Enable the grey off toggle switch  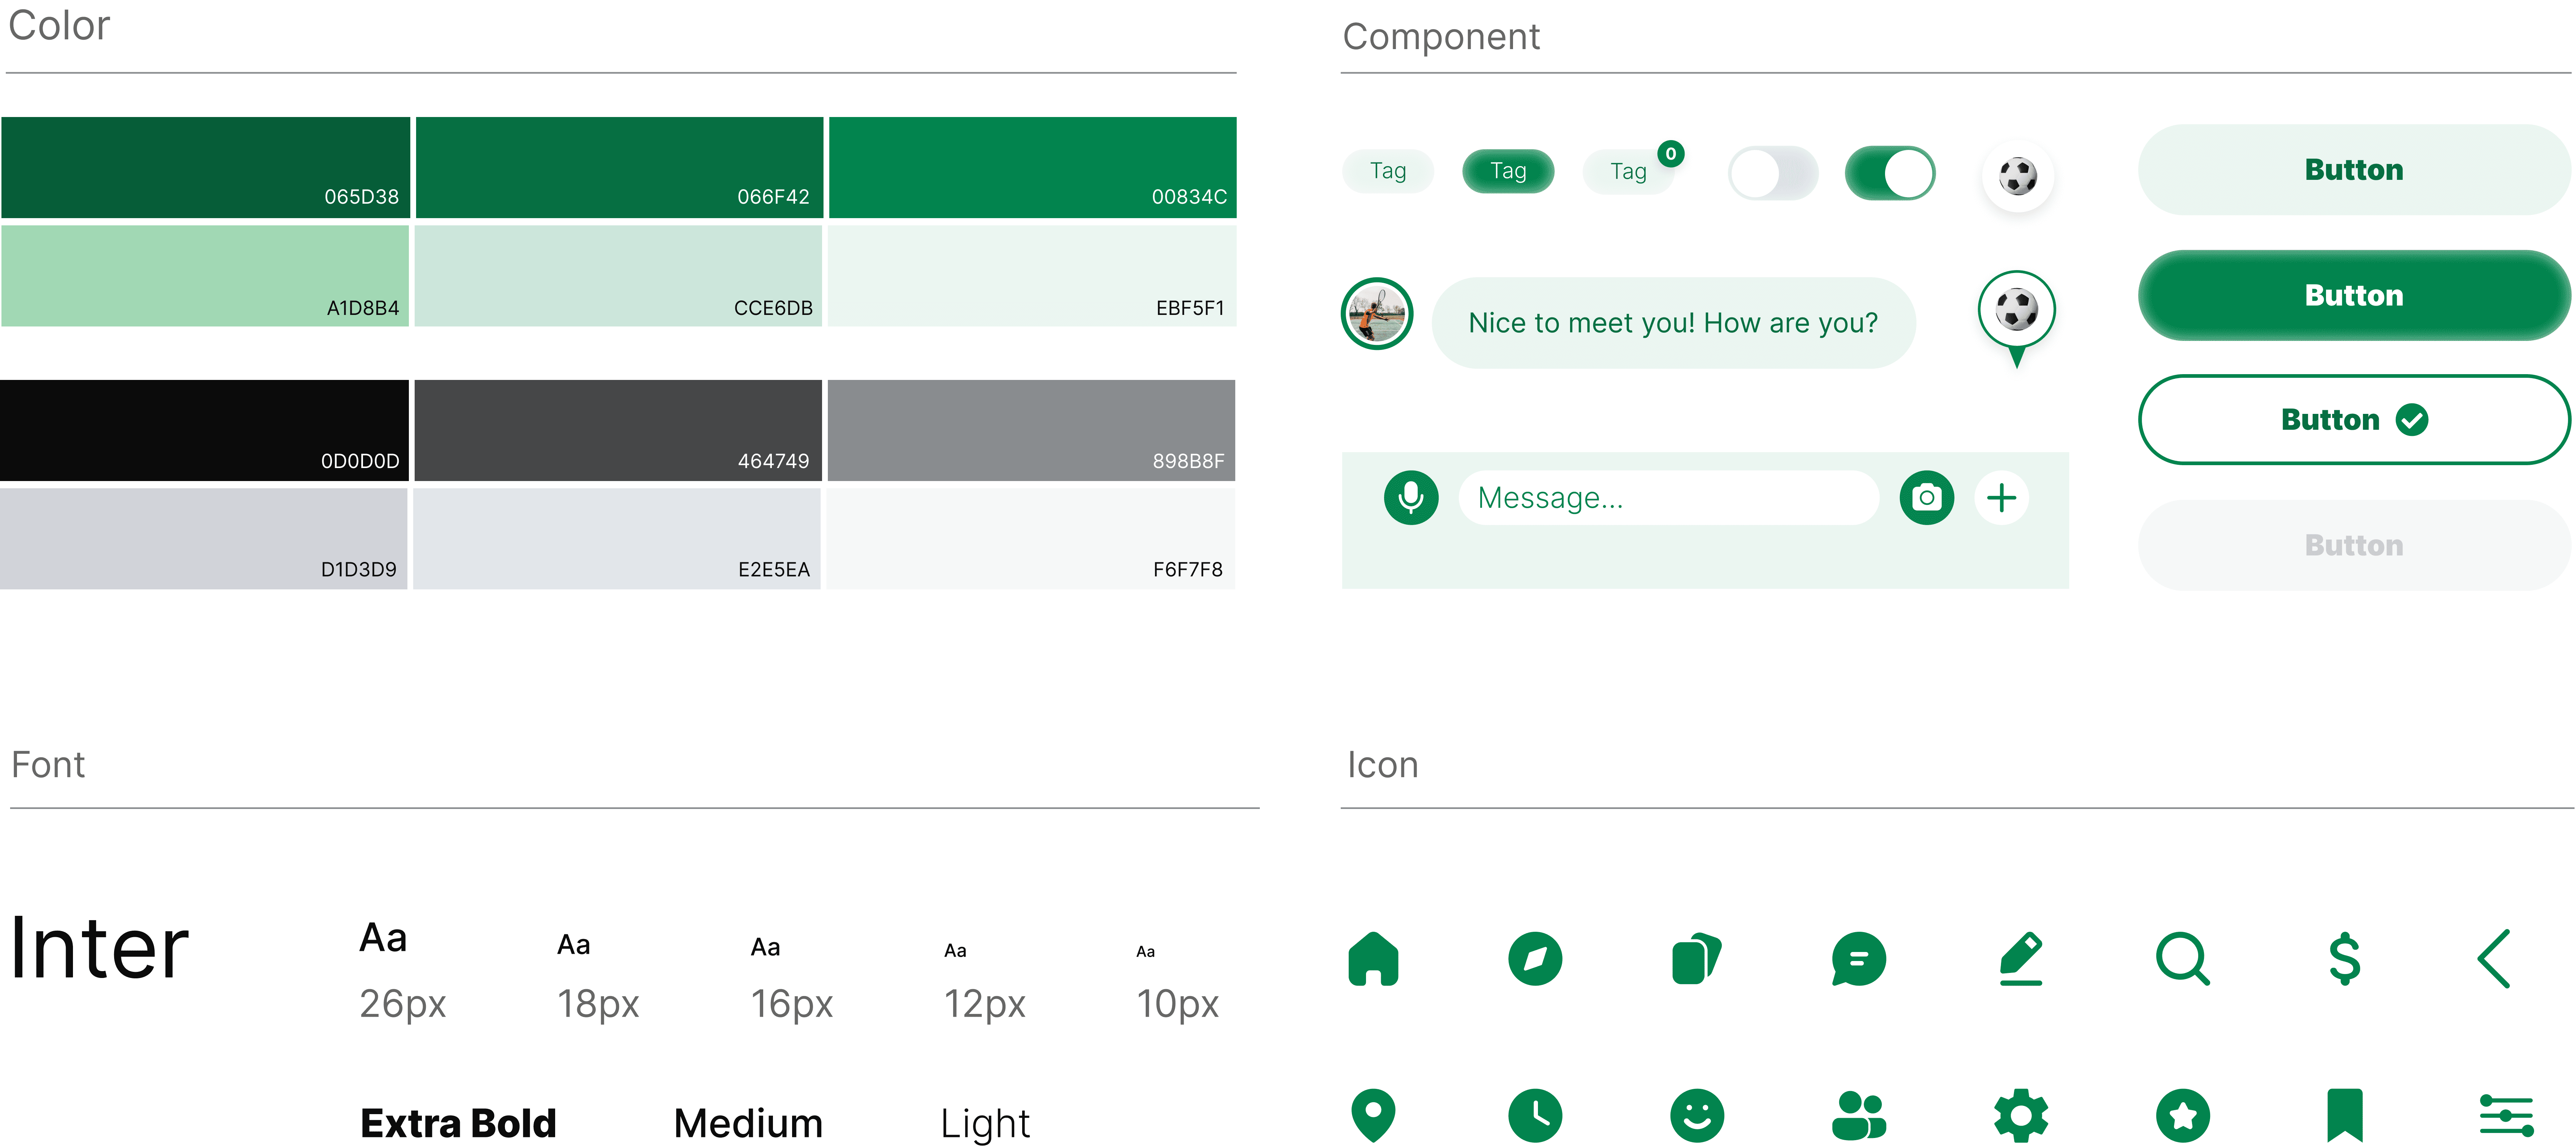click(1773, 173)
